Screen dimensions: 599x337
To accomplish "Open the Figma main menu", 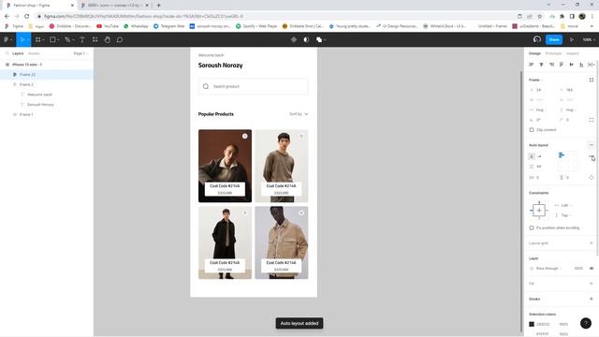I will pos(7,39).
